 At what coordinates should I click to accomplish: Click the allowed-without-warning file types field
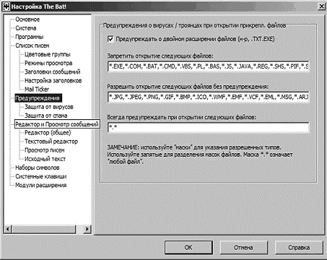[208, 97]
